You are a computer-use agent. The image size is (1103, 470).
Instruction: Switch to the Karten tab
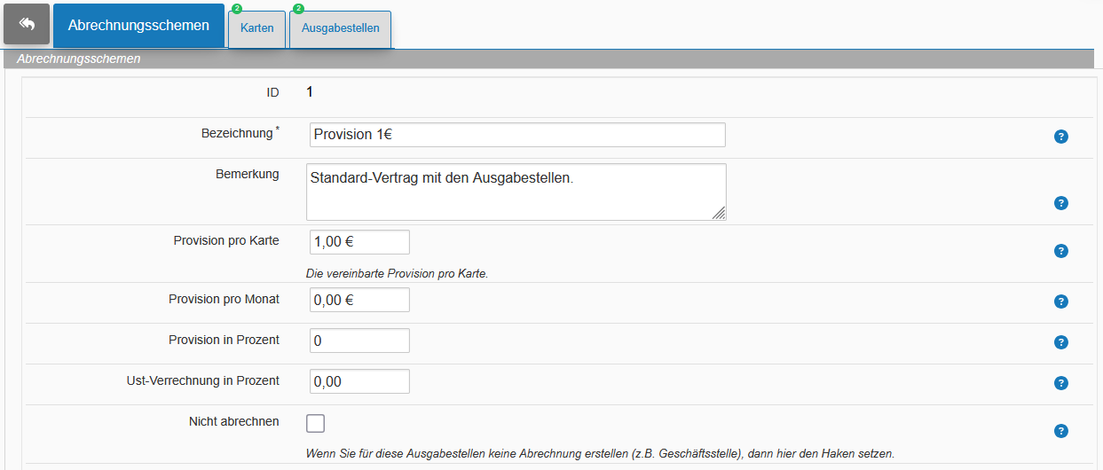[257, 28]
